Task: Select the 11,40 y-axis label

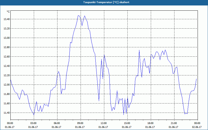Action: tap(6, 113)
